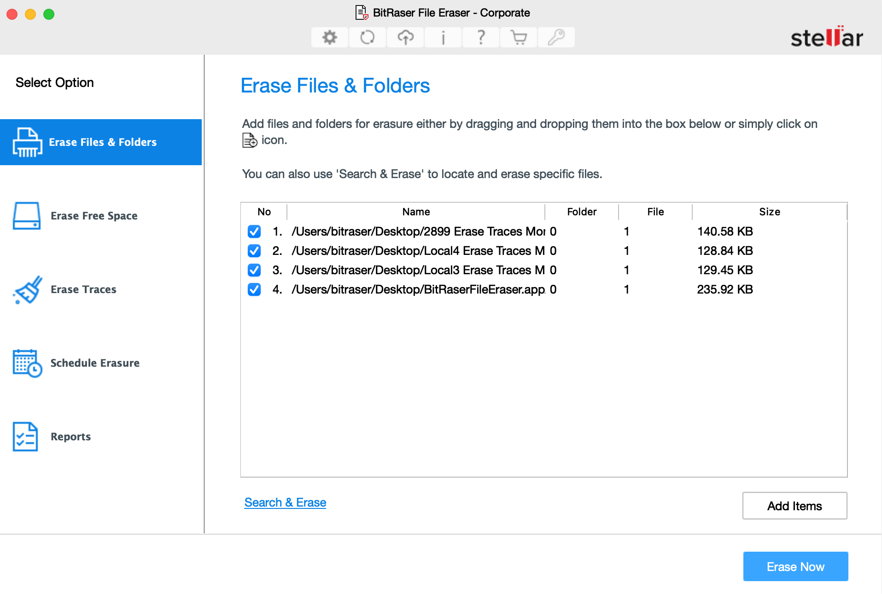Click the No column header
The width and height of the screenshot is (882, 594).
pos(264,212)
